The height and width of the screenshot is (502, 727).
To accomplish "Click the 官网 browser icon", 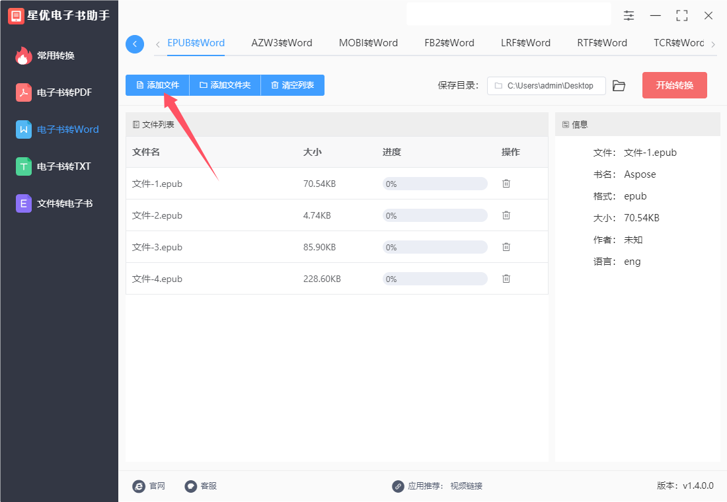I will point(139,486).
